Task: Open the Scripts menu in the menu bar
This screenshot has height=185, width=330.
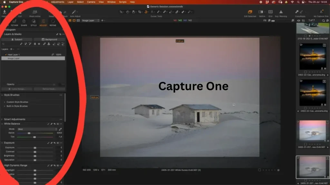Action: pos(122,2)
